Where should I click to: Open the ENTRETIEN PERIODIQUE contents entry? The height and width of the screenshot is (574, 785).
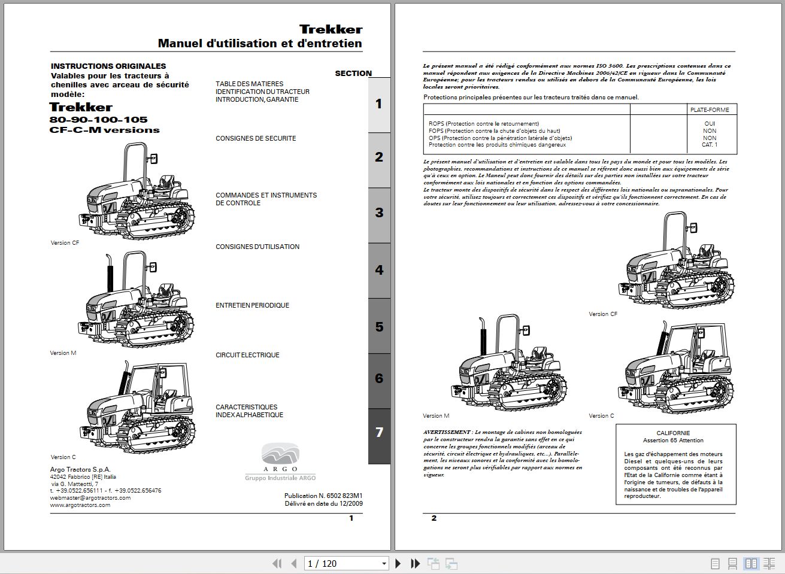coord(252,305)
